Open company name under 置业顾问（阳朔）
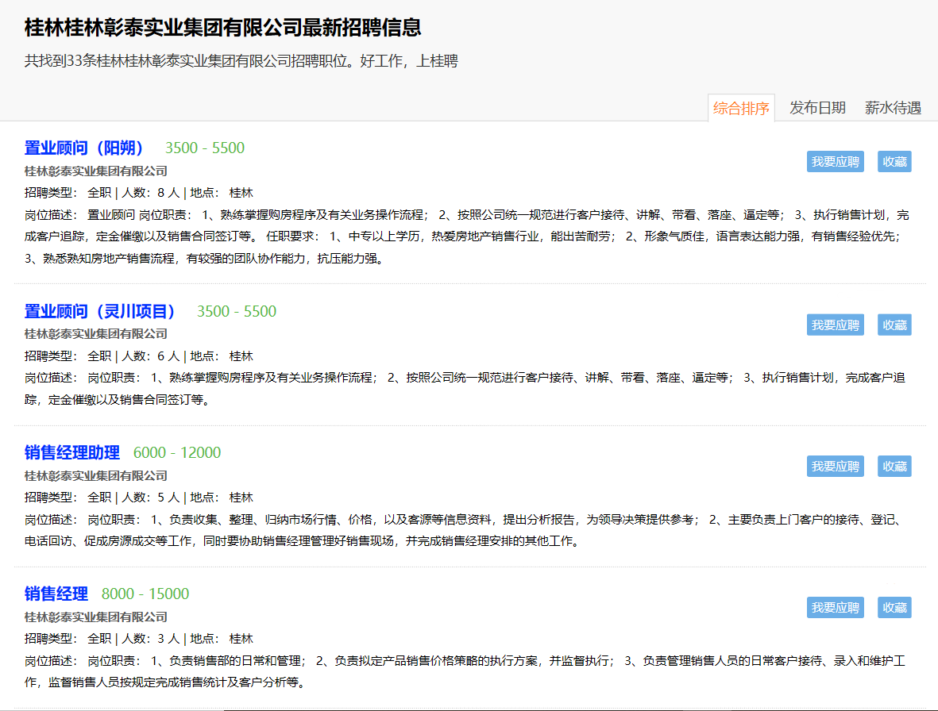 point(96,171)
